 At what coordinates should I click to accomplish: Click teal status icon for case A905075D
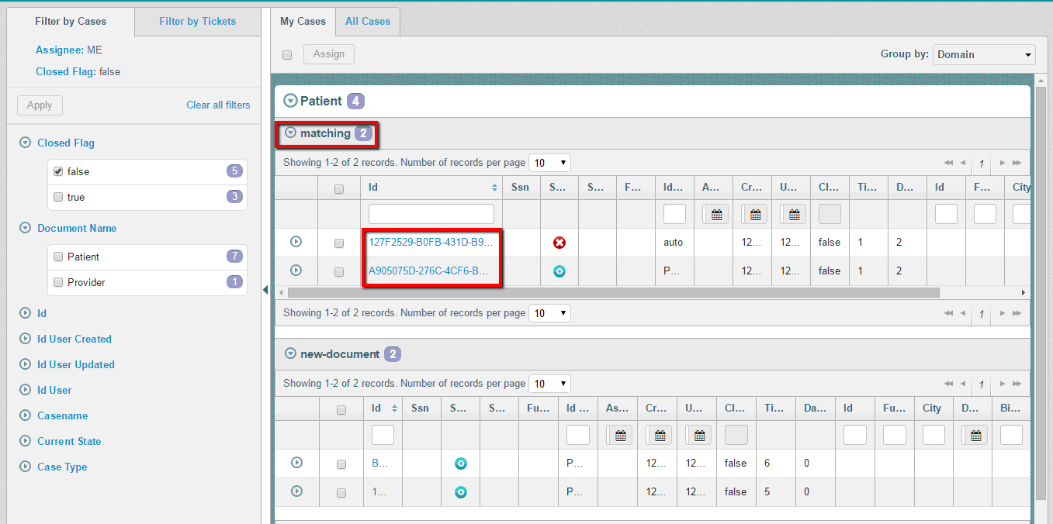[559, 271]
